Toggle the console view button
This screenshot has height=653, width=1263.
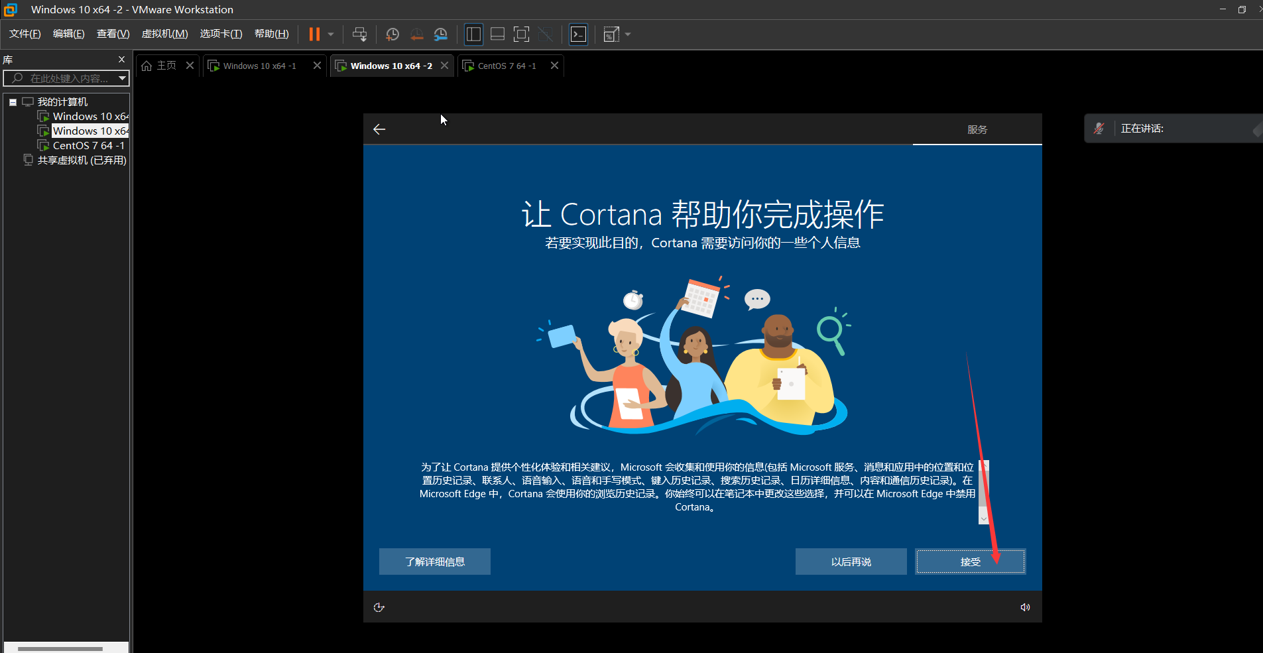point(579,34)
